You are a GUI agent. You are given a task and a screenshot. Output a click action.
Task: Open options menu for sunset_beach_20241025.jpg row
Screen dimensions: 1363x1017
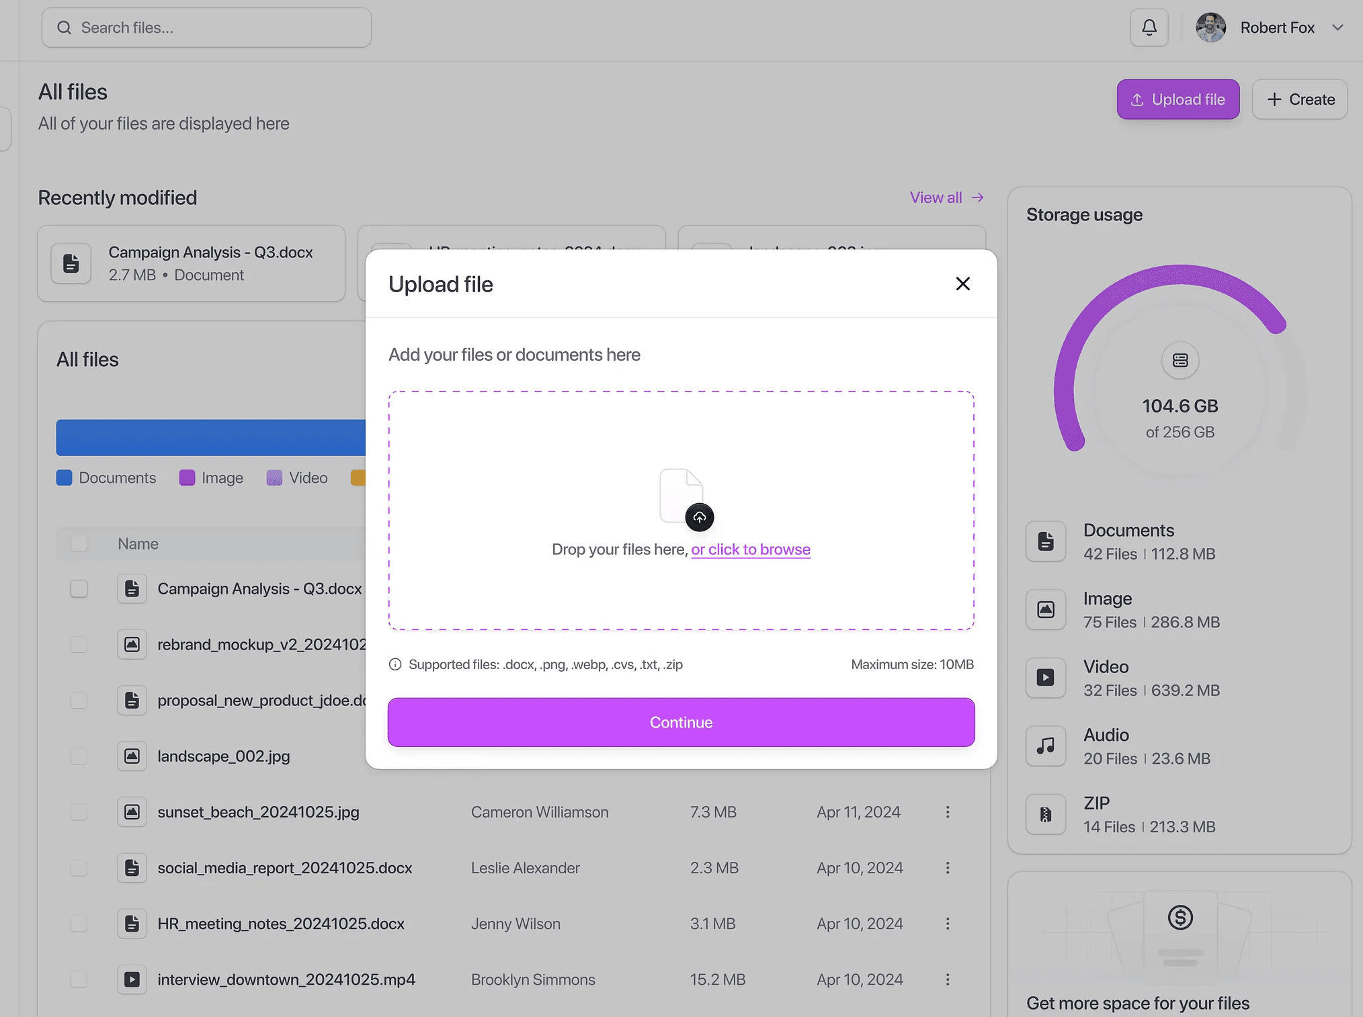tap(948, 812)
